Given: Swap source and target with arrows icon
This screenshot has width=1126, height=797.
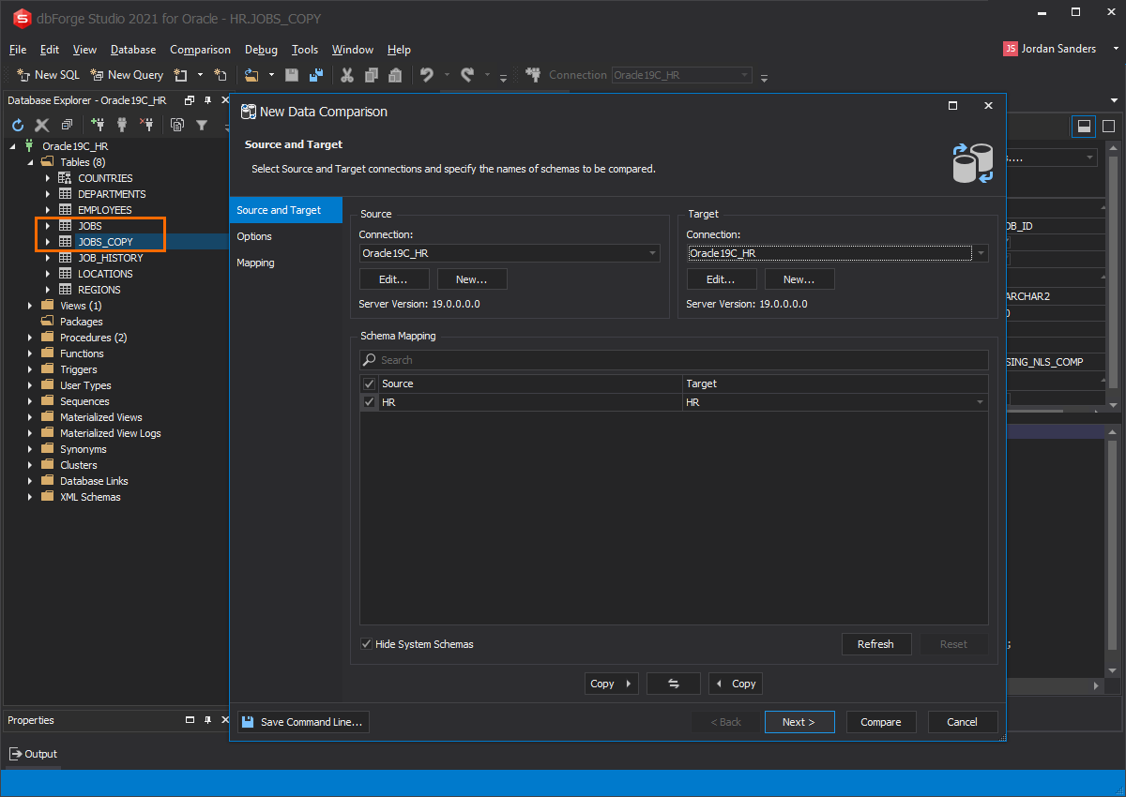Looking at the screenshot, I should [x=673, y=684].
